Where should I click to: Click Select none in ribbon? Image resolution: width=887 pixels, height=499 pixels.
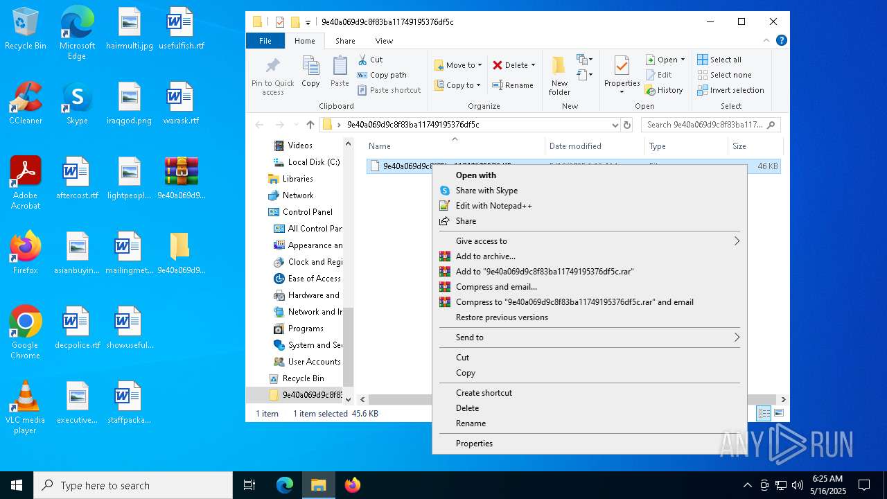(x=724, y=75)
